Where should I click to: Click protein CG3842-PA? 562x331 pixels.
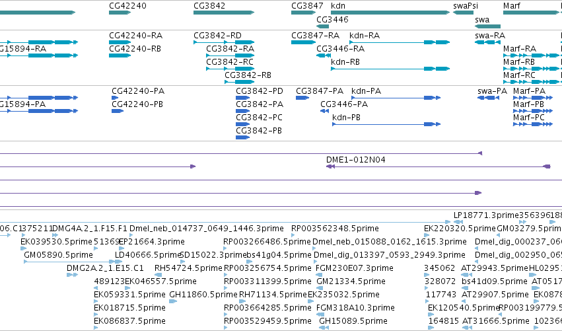(260, 104)
